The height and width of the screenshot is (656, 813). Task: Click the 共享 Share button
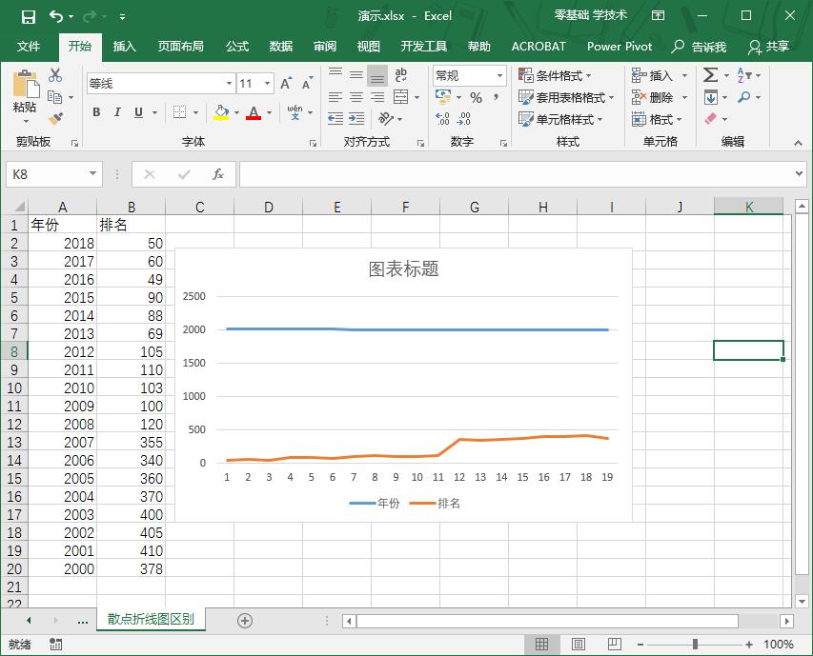769,47
